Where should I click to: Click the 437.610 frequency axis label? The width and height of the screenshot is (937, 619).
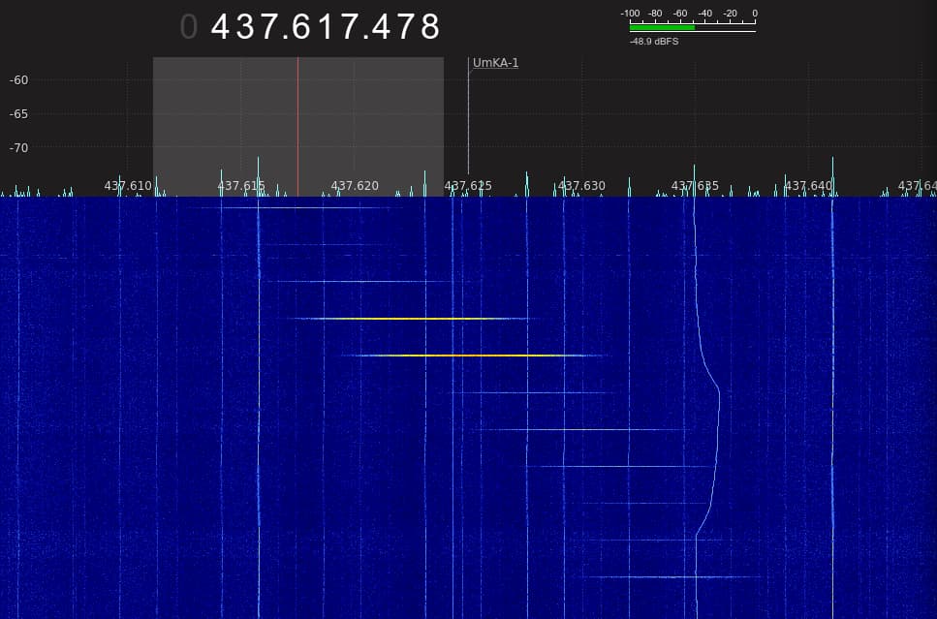pos(128,186)
